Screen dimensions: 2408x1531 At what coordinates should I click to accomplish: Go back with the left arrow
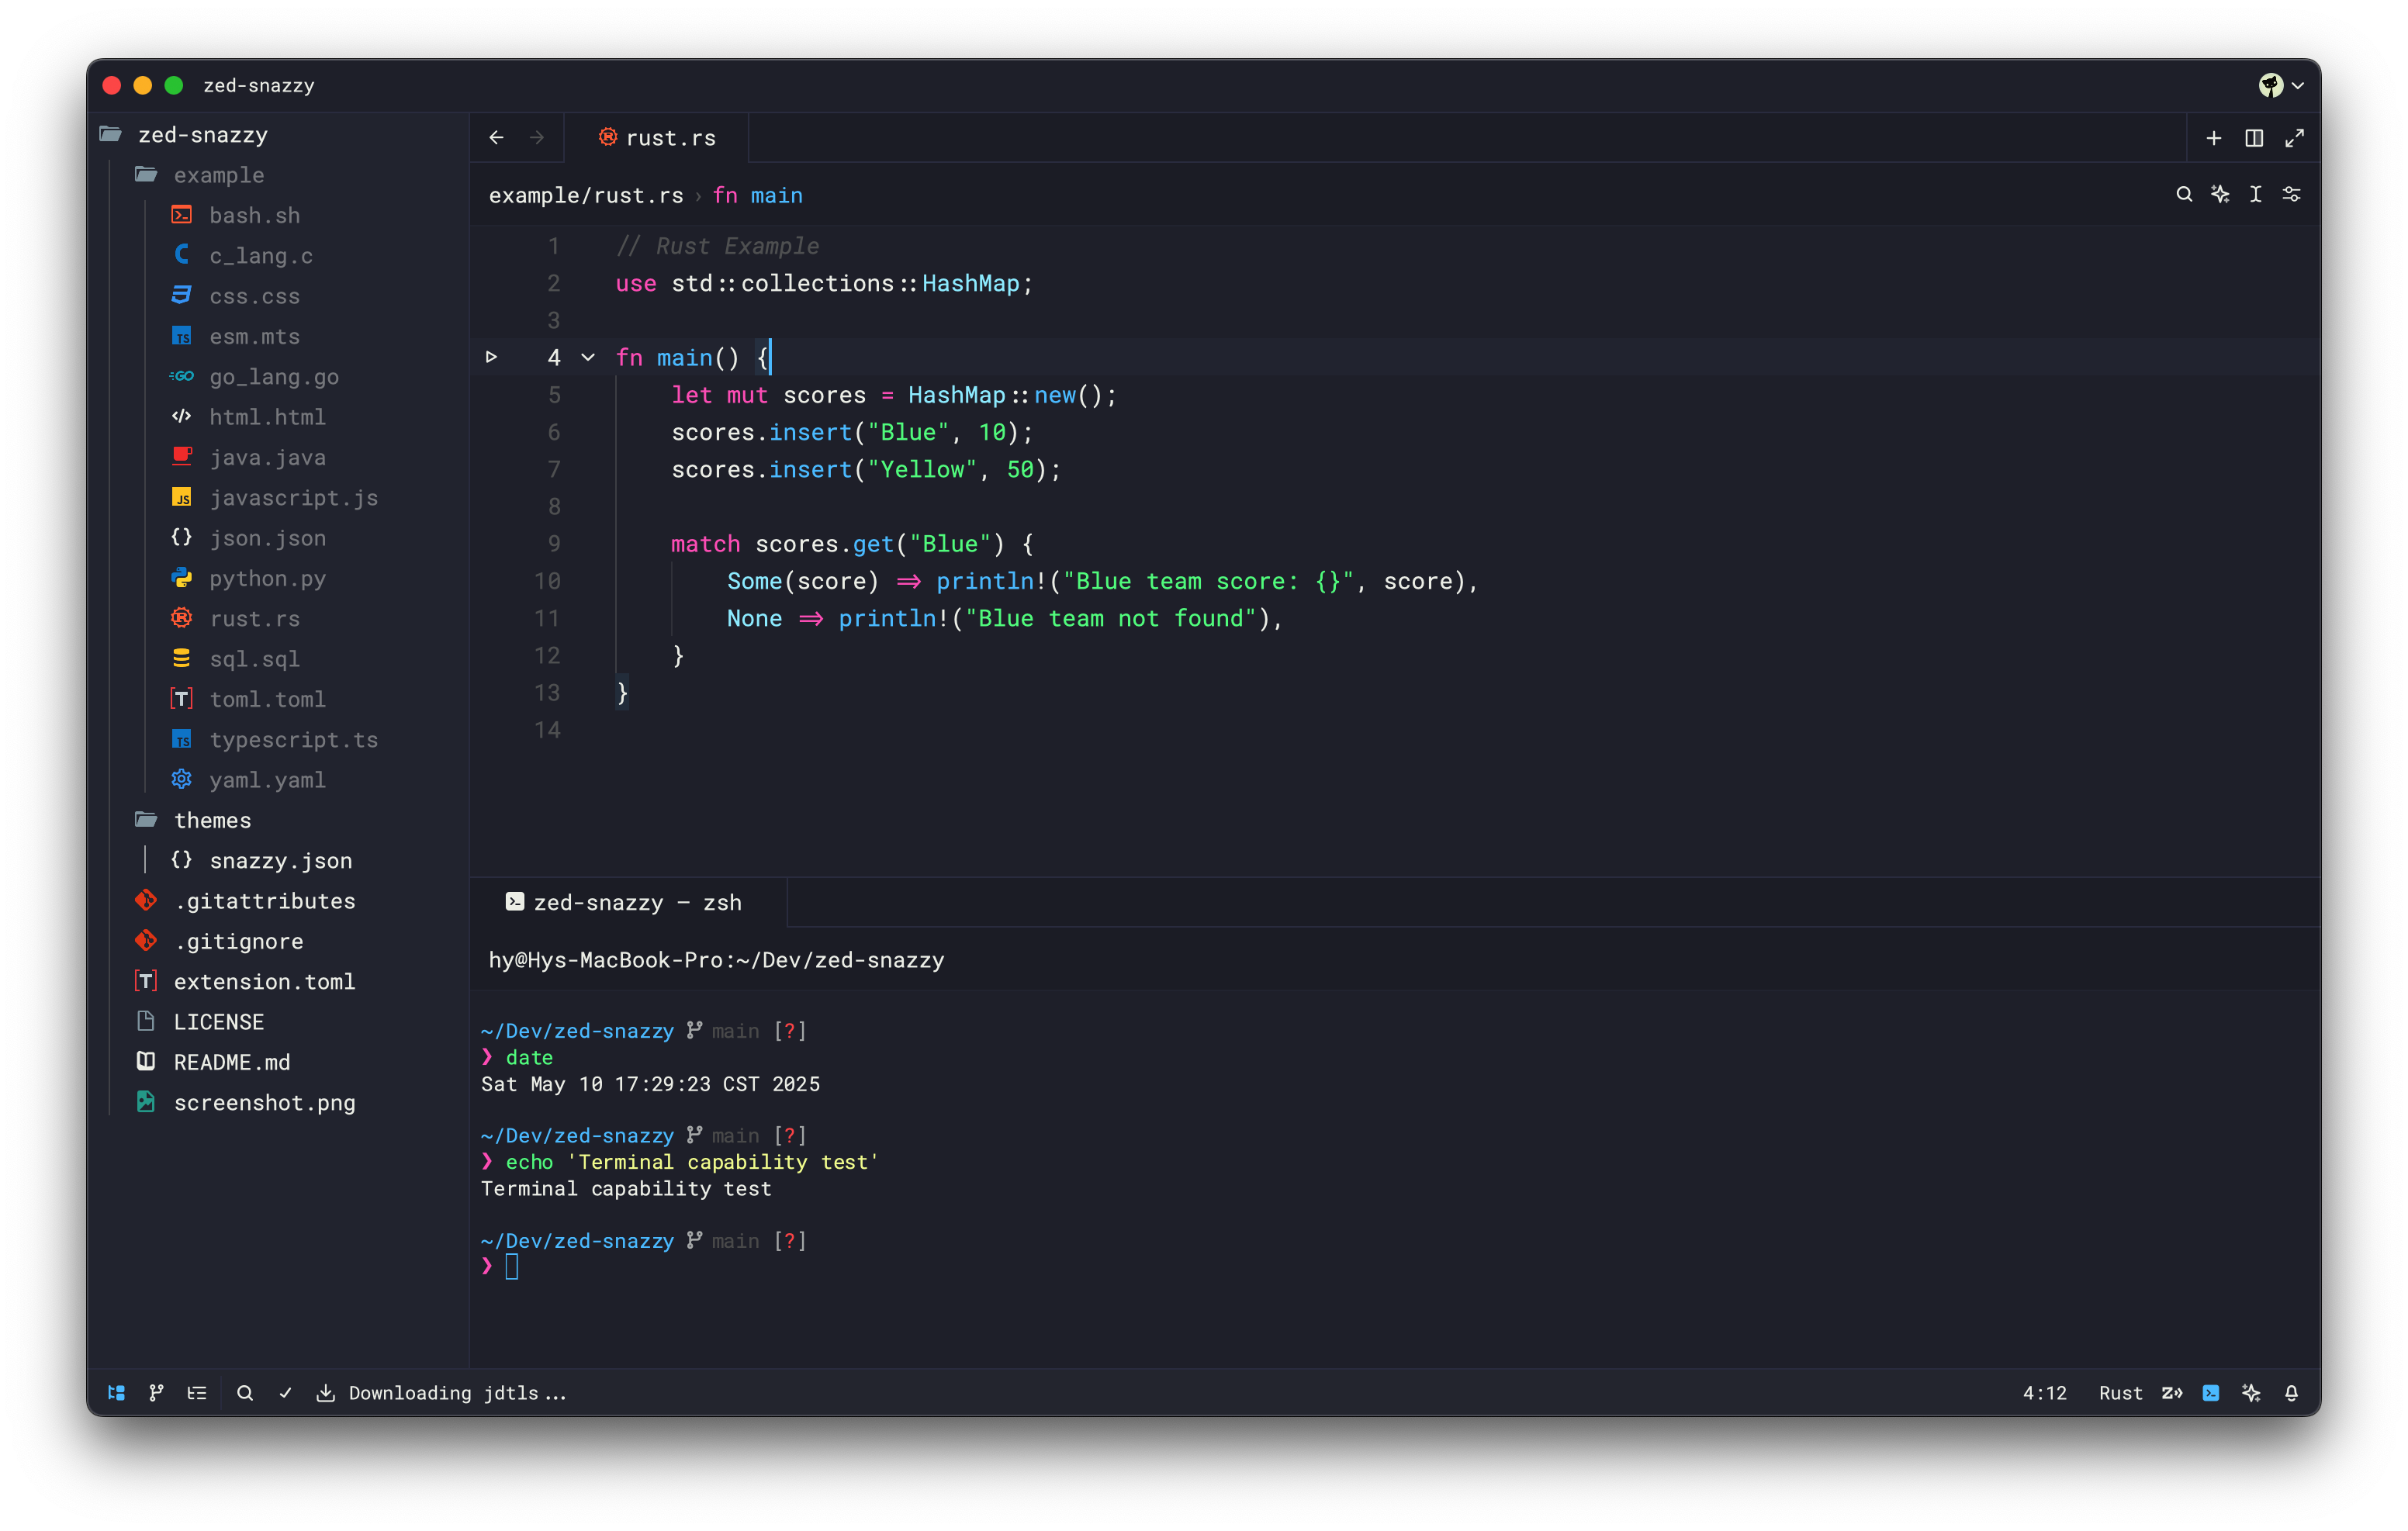click(496, 137)
